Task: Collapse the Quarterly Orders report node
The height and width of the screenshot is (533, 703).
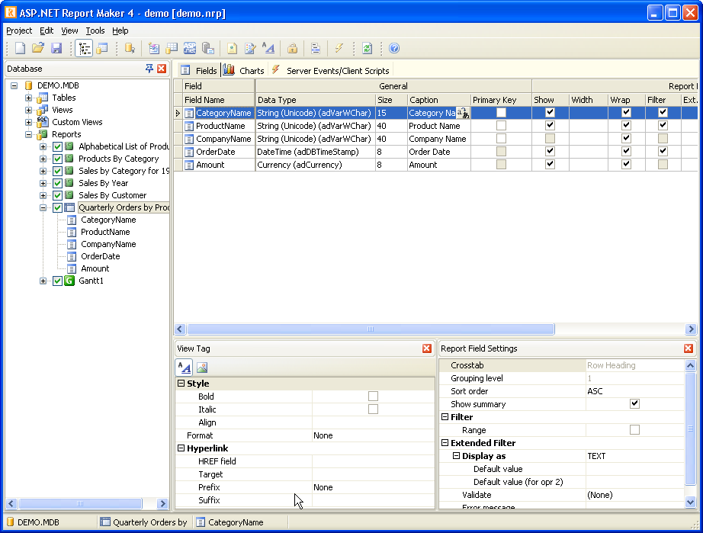Action: [43, 207]
